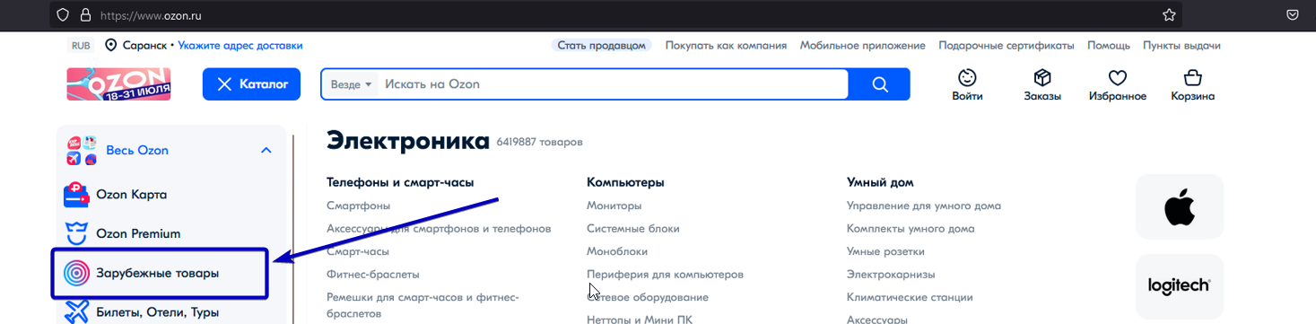This screenshot has width=1316, height=324.
Task: Open Аксессуары для смартфонов и телефонов link
Action: pos(439,229)
